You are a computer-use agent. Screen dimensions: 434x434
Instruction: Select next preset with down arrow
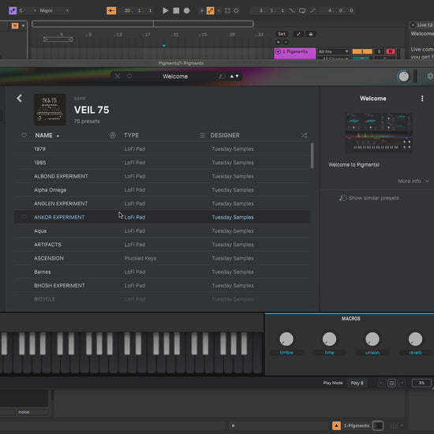tap(238, 77)
